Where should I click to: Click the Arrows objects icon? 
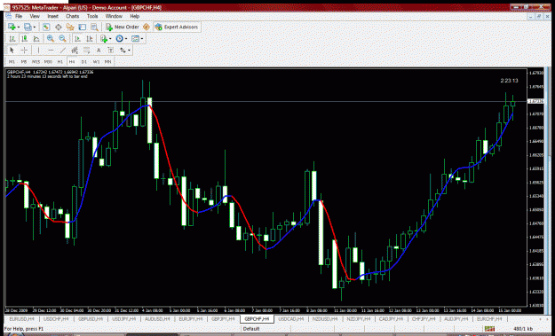pyautogui.click(x=123, y=51)
